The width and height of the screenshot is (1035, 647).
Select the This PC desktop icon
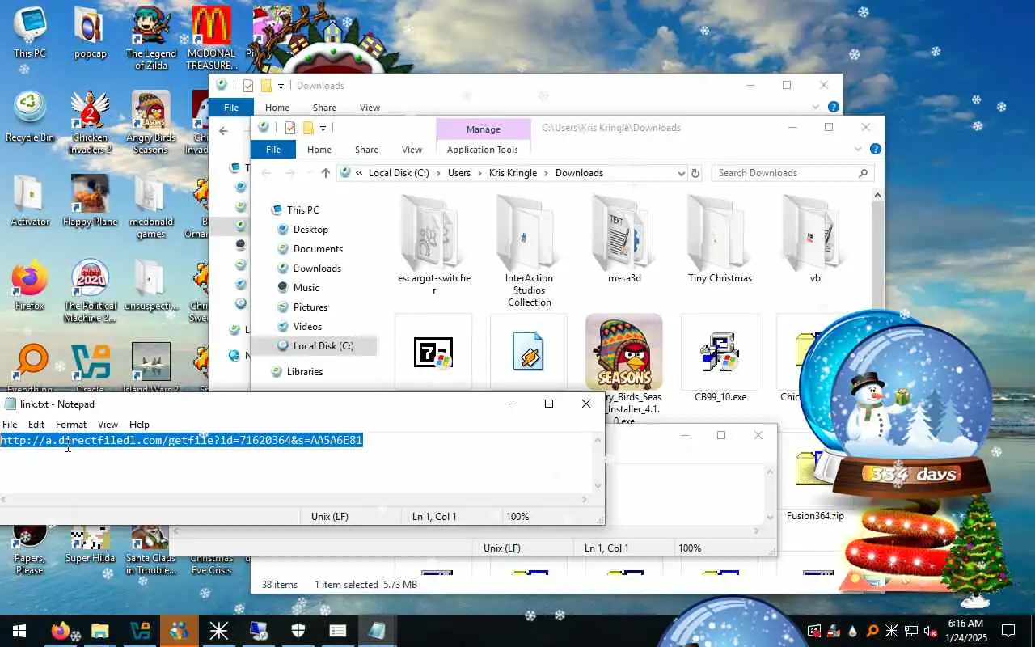[x=30, y=34]
